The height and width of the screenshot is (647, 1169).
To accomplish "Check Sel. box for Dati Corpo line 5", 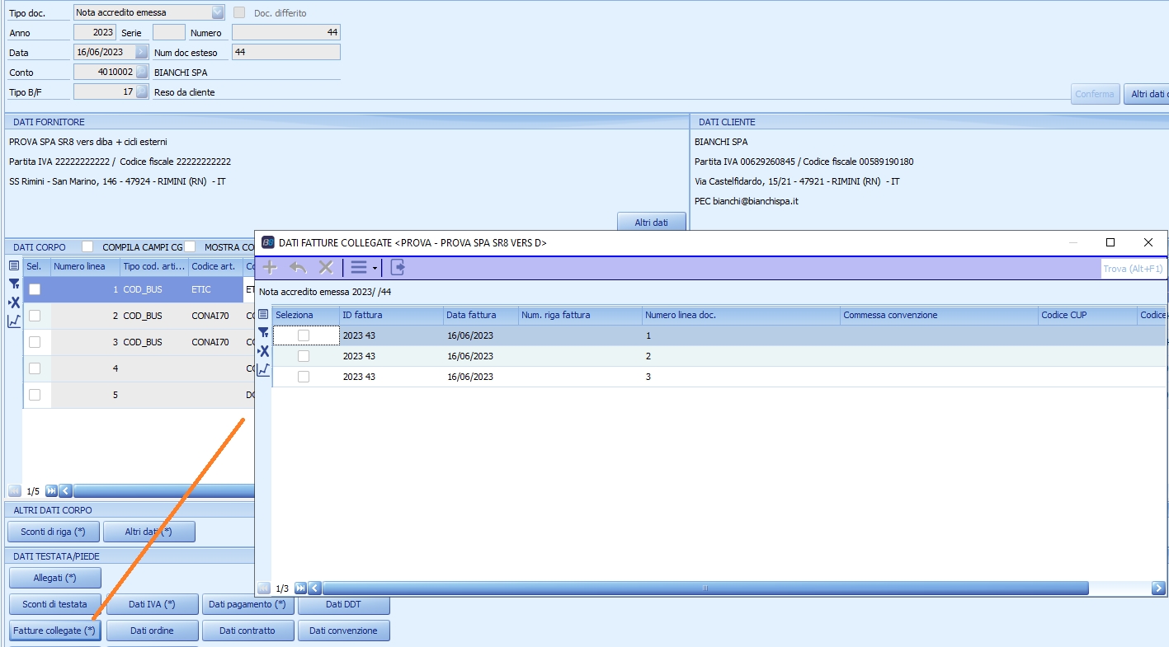I will 35,395.
